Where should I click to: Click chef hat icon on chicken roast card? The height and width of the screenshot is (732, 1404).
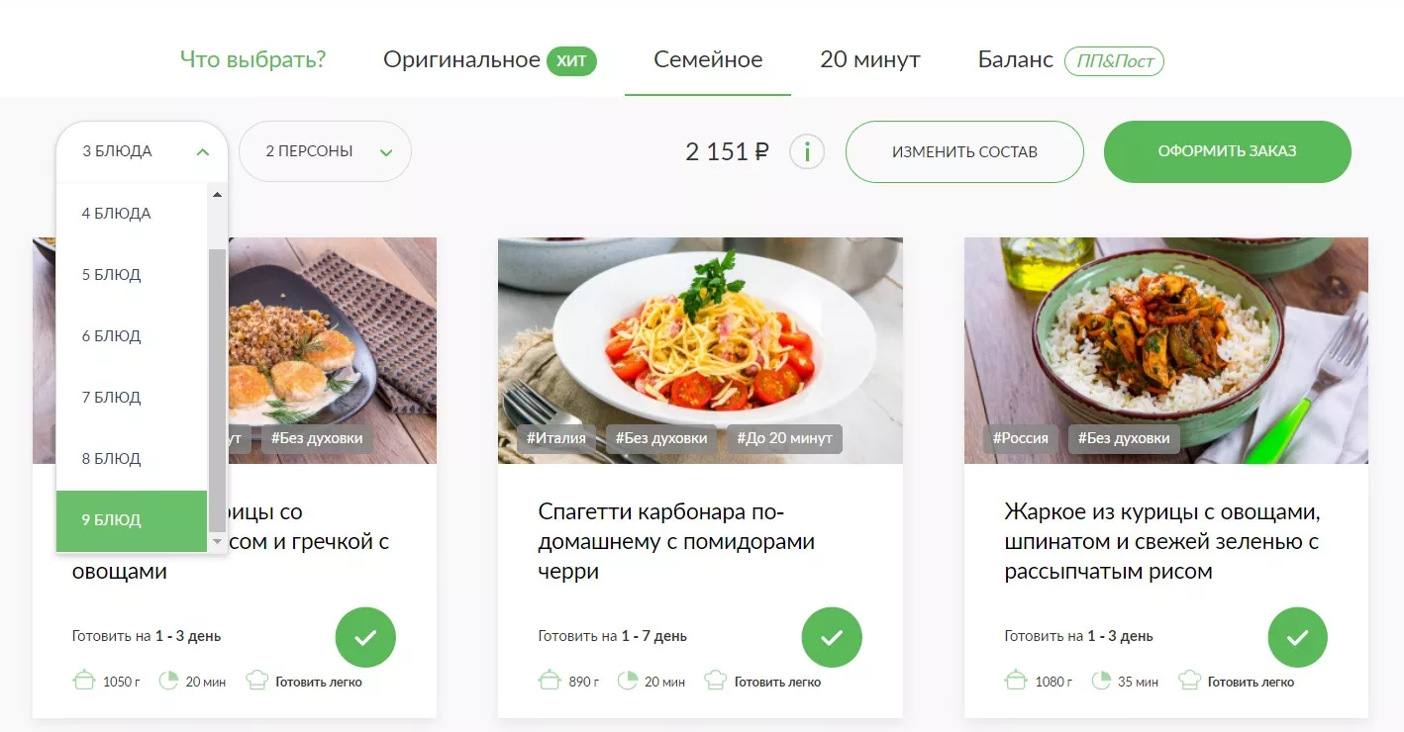tap(1189, 681)
